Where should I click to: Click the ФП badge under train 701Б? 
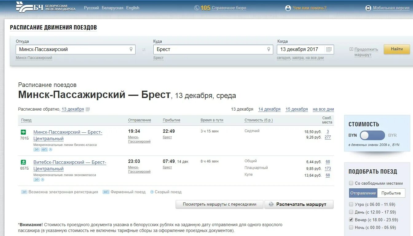[44, 150]
